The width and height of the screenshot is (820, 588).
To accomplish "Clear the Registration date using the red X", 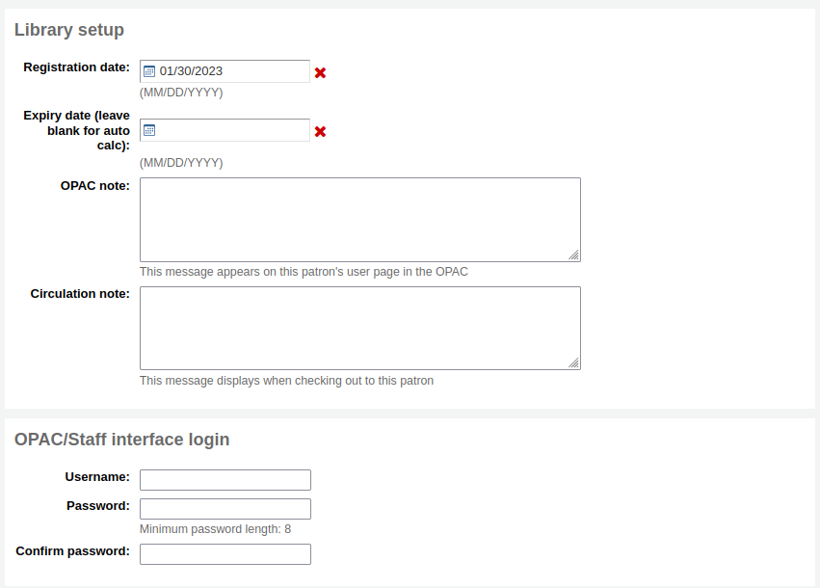I will point(320,71).
